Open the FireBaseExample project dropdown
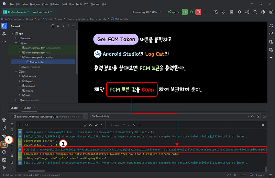The image size is (275, 178). point(16,12)
